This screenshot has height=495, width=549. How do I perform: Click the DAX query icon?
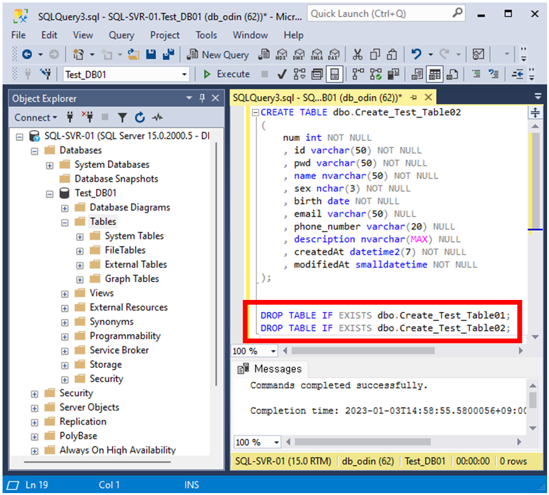coord(334,54)
